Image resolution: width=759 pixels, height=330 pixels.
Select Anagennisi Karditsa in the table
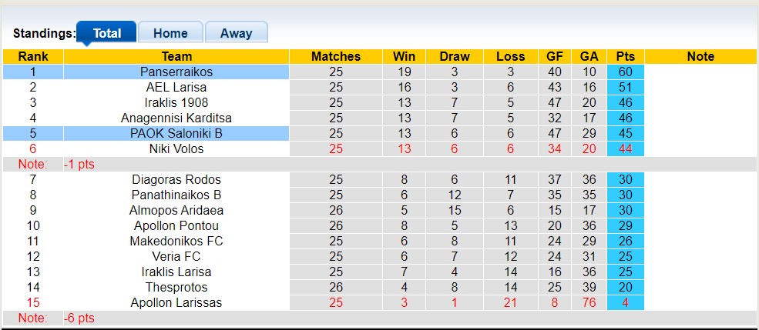pos(176,118)
